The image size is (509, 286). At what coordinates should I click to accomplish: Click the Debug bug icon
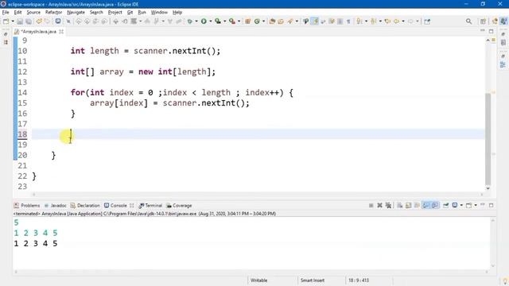click(x=189, y=21)
